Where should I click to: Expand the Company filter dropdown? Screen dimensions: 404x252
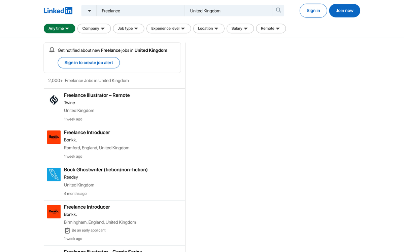pyautogui.click(x=94, y=29)
